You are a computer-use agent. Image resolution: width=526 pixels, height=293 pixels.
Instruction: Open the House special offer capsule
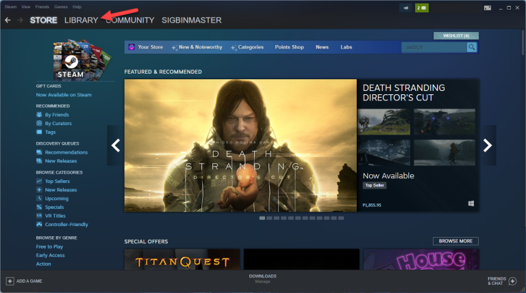tap(421, 260)
